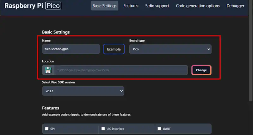Enable the SPI feature checkbox
The height and width of the screenshot is (135, 253).
click(x=47, y=129)
